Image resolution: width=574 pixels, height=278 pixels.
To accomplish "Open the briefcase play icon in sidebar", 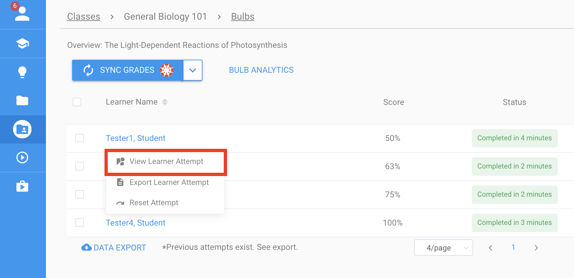I will (x=22, y=186).
